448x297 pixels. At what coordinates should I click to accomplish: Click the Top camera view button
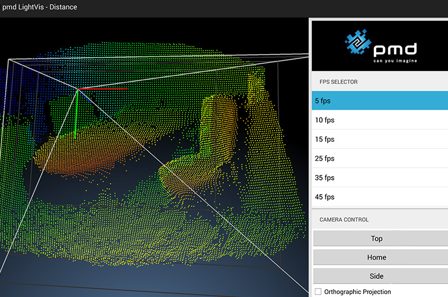381,238
